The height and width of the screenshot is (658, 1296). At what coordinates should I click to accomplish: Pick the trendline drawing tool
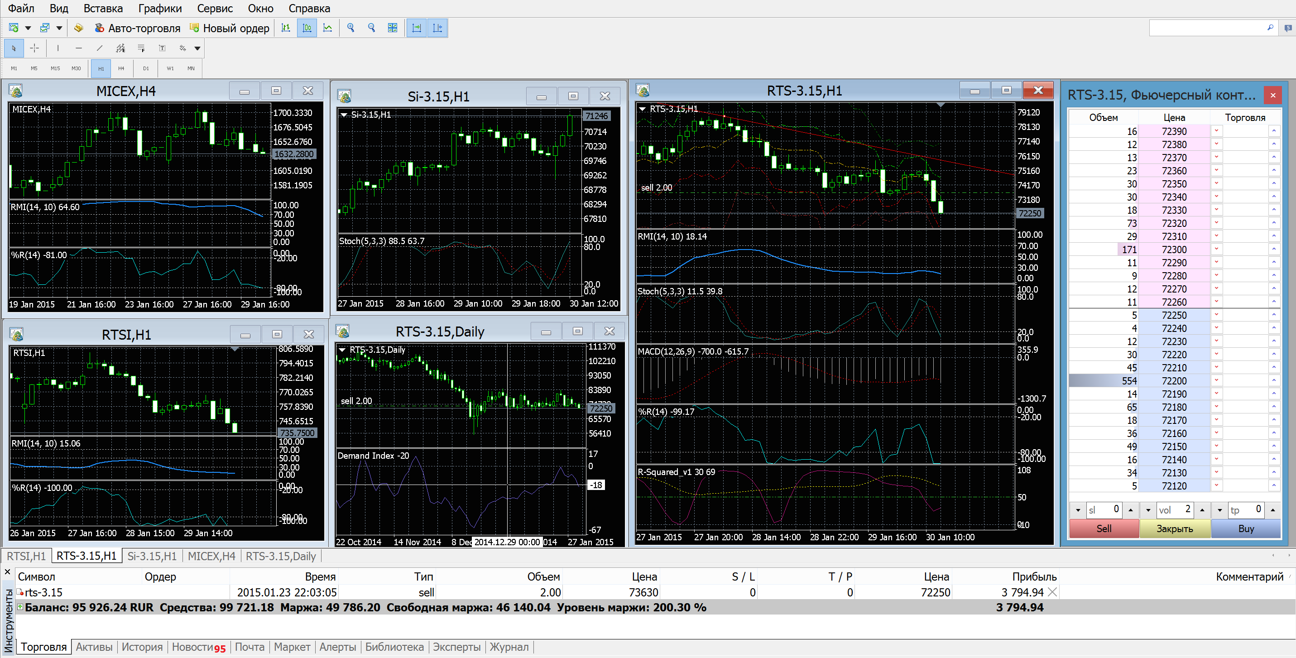tap(99, 48)
